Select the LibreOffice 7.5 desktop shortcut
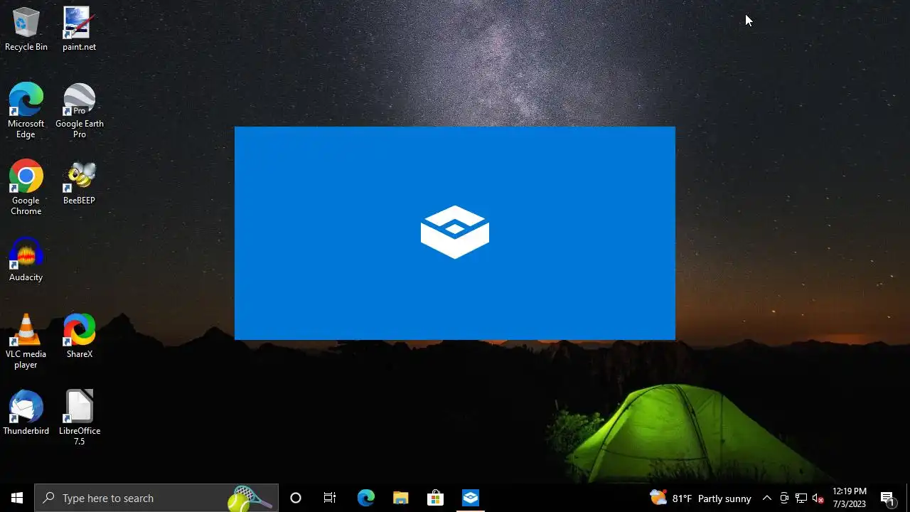 coord(79,418)
